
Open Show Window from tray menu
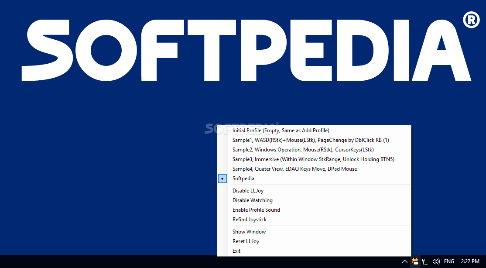pyautogui.click(x=314, y=232)
